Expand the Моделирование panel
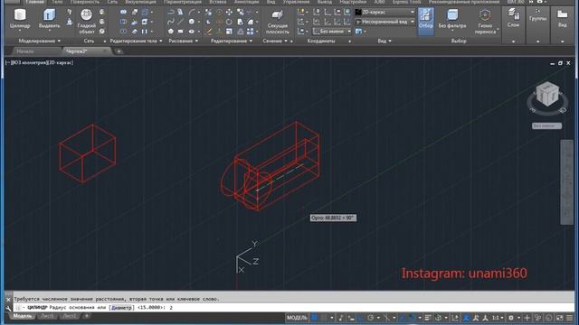The width and height of the screenshot is (579, 325). click(40, 41)
